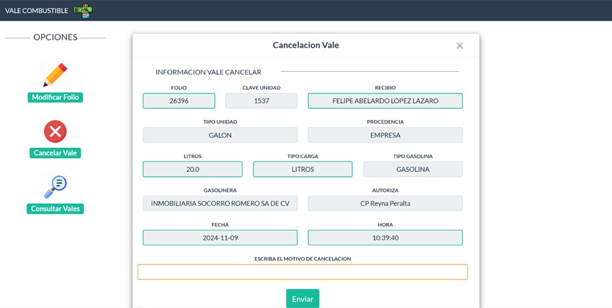The width and height of the screenshot is (612, 308).
Task: Click the VALE COMBUSTIBLE header title
Action: pyautogui.click(x=37, y=11)
